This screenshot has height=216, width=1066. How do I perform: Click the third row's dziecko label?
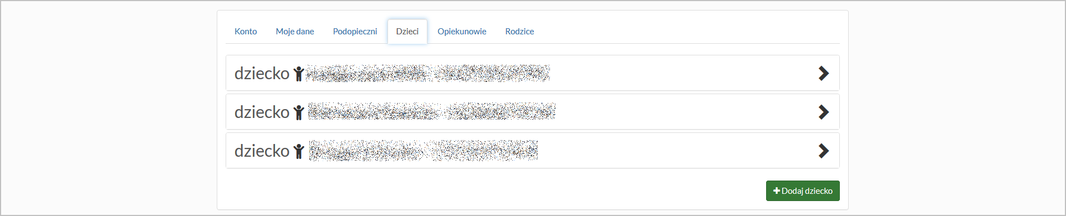click(x=262, y=151)
